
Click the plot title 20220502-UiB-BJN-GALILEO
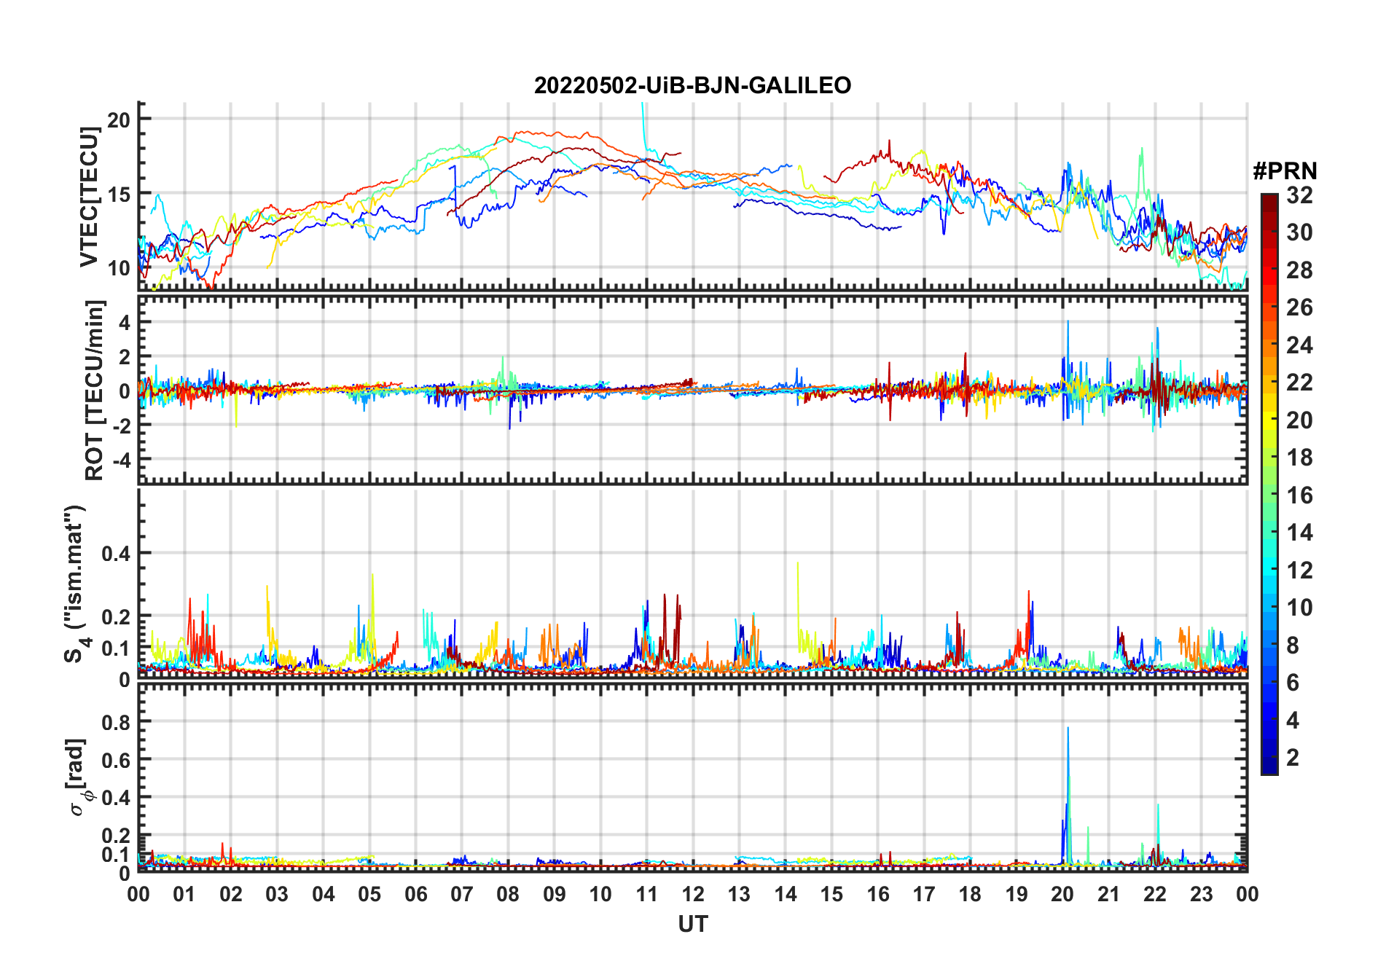click(x=692, y=85)
